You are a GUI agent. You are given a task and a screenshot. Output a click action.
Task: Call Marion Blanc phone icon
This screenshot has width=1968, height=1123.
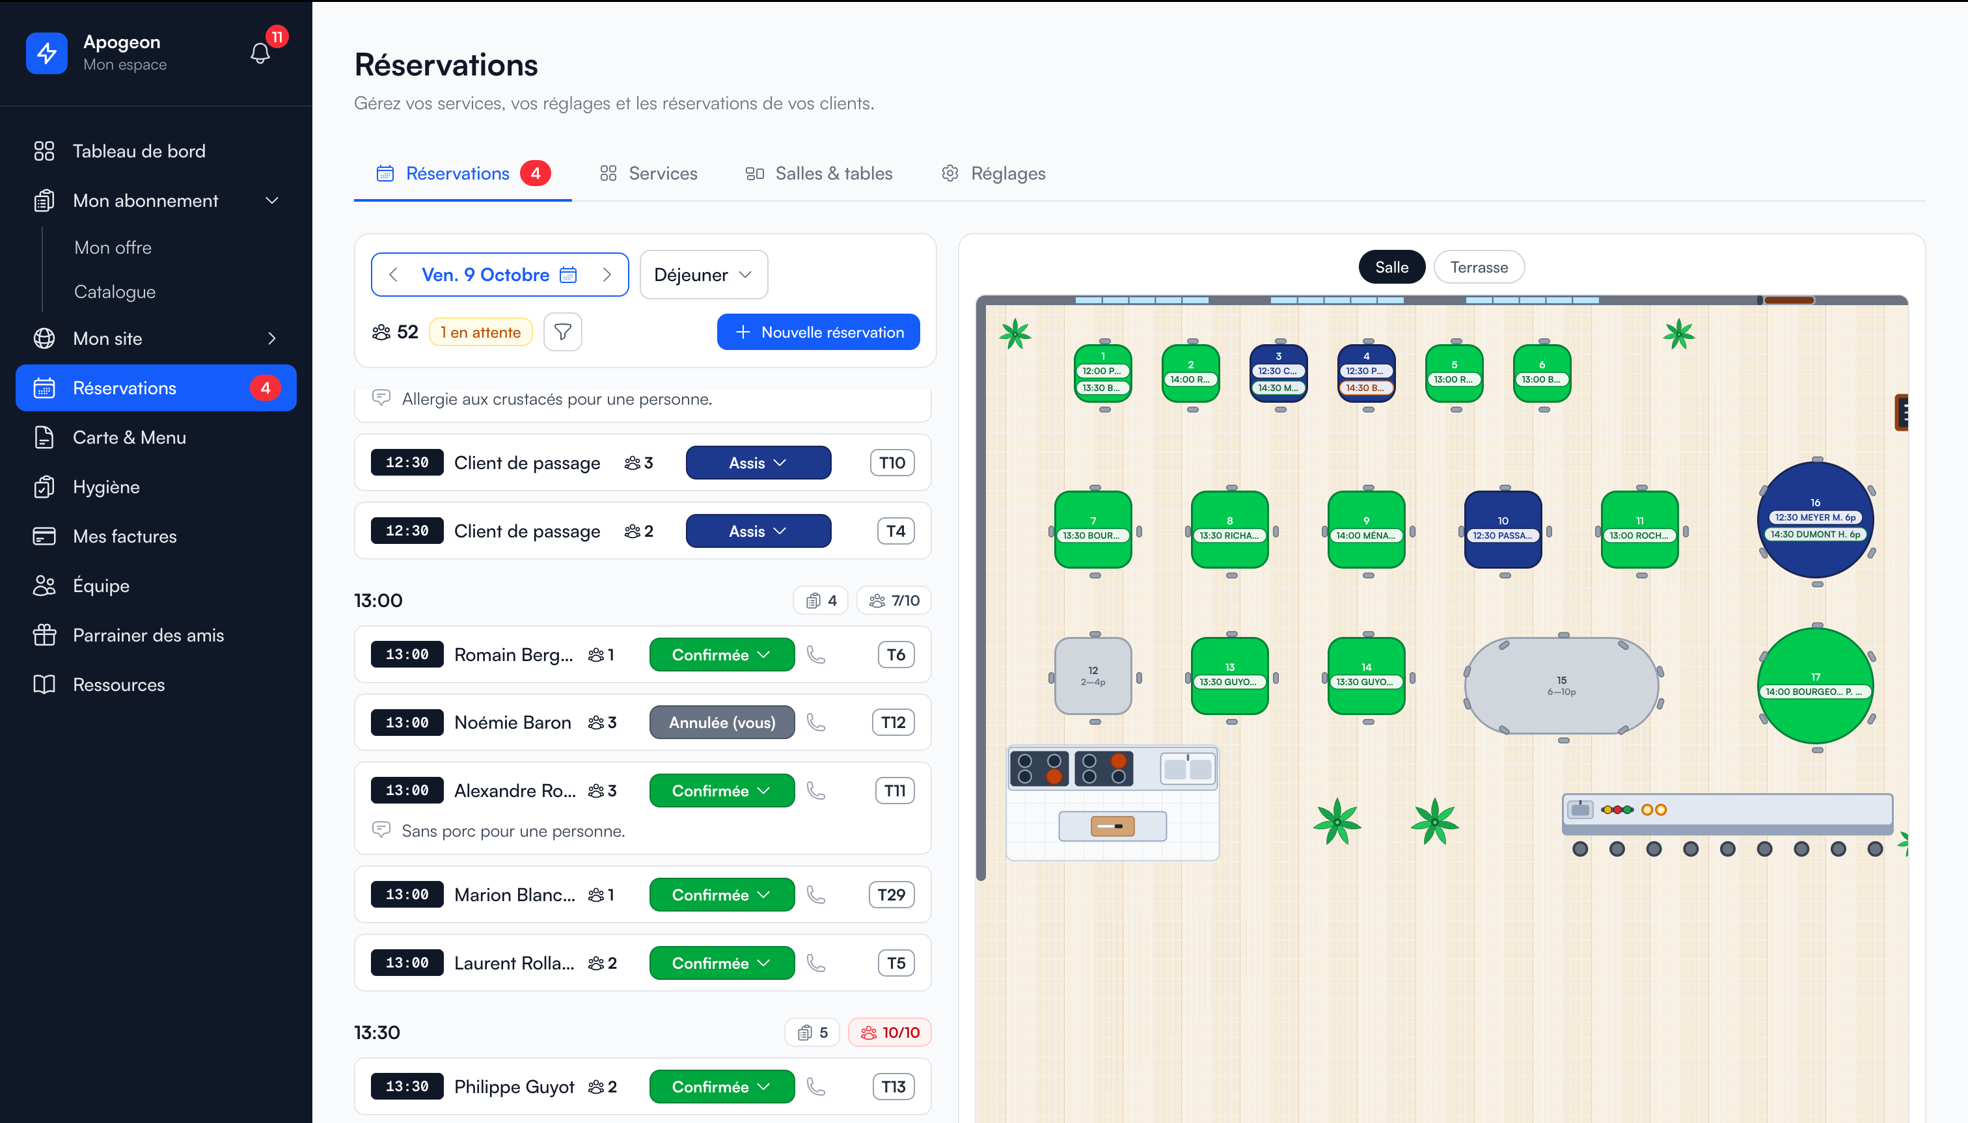point(815,895)
